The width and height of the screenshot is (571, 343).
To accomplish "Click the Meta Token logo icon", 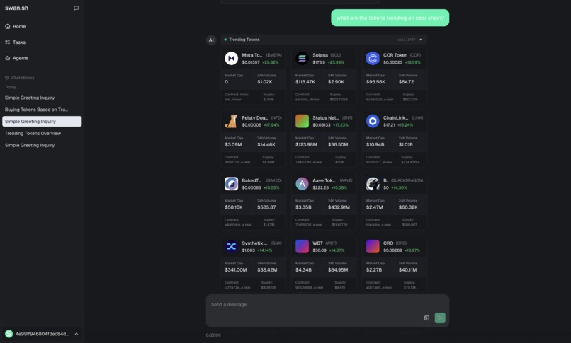I will [x=231, y=58].
